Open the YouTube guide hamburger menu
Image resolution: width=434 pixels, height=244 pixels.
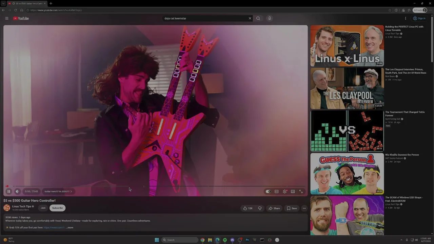click(x=6, y=18)
